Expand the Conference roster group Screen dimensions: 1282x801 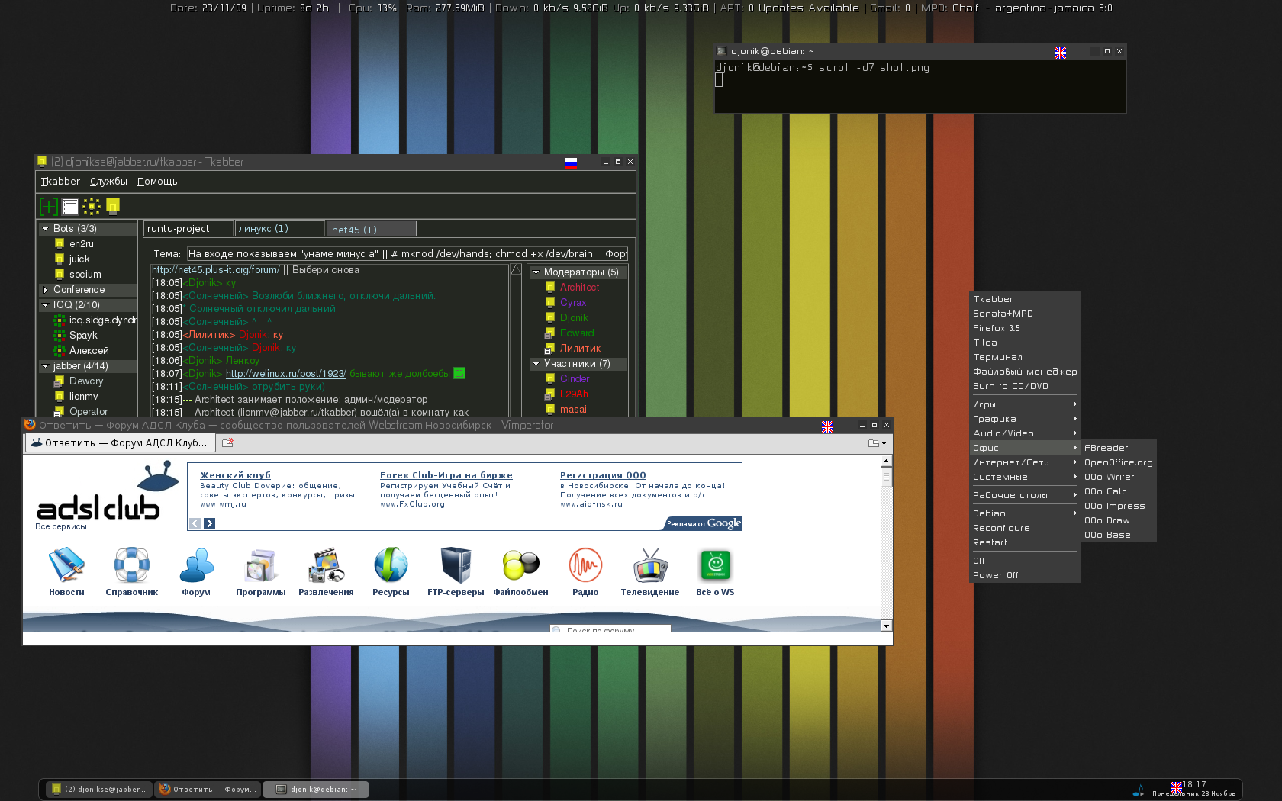(46, 290)
